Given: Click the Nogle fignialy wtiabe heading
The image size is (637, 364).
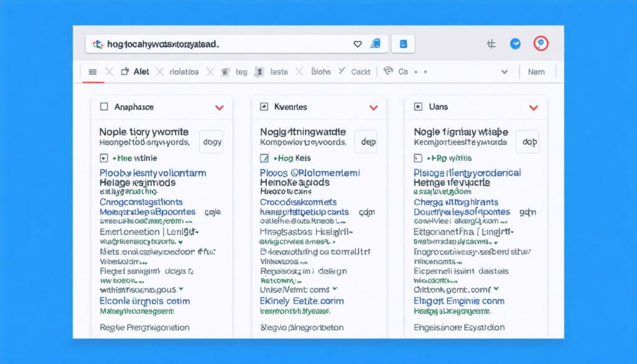Looking at the screenshot, I should click(x=461, y=132).
